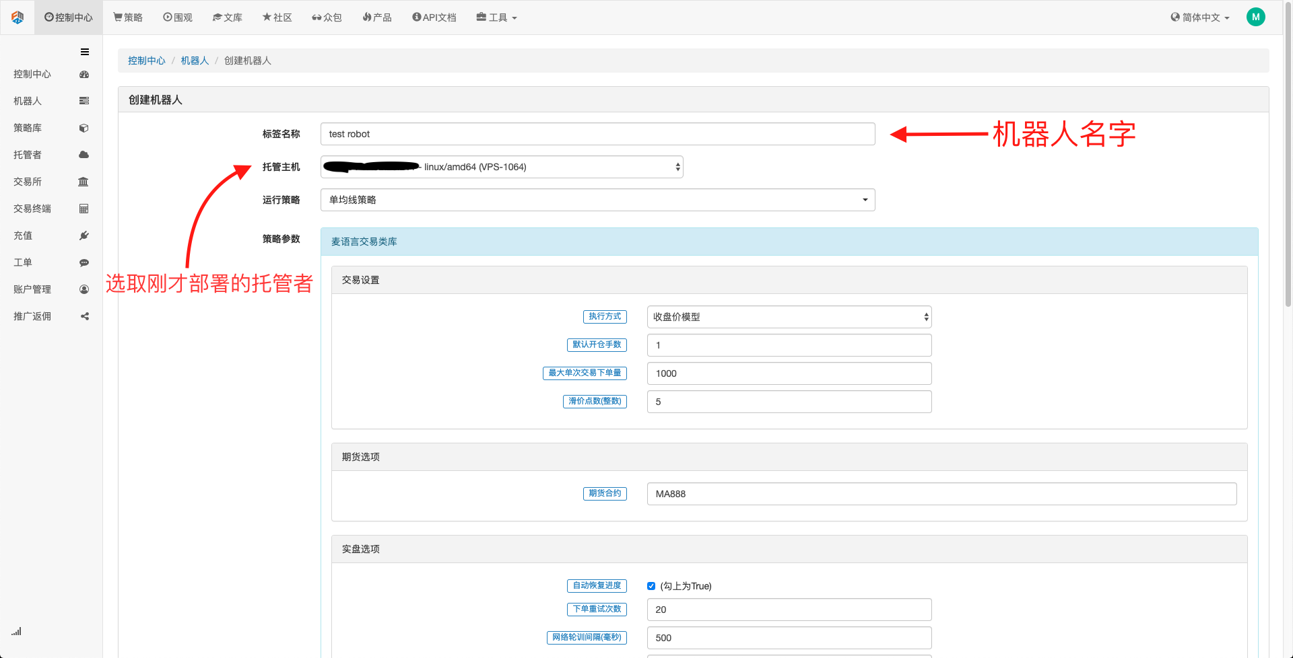Click the plug icon next to 充值
The image size is (1293, 658).
[x=84, y=235]
